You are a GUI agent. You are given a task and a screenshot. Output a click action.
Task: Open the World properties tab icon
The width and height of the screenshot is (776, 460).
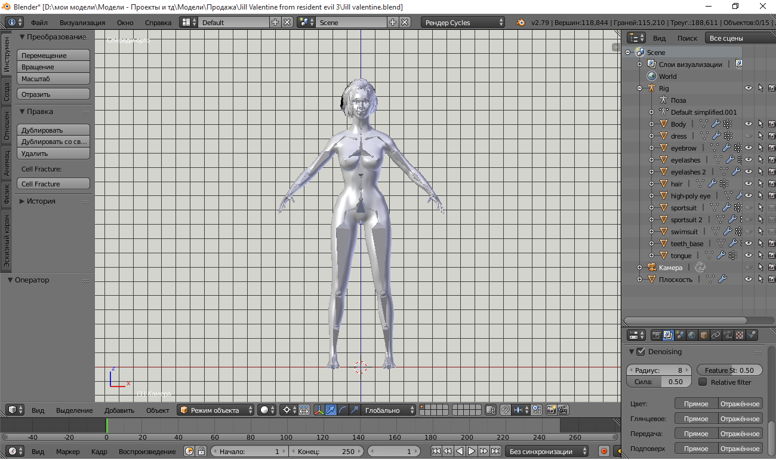pyautogui.click(x=692, y=335)
